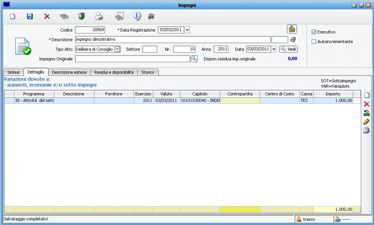Click the yellow Contropartita cell in the first row
Image resolution: width=374 pixels, height=225 pixels.
[x=240, y=100]
